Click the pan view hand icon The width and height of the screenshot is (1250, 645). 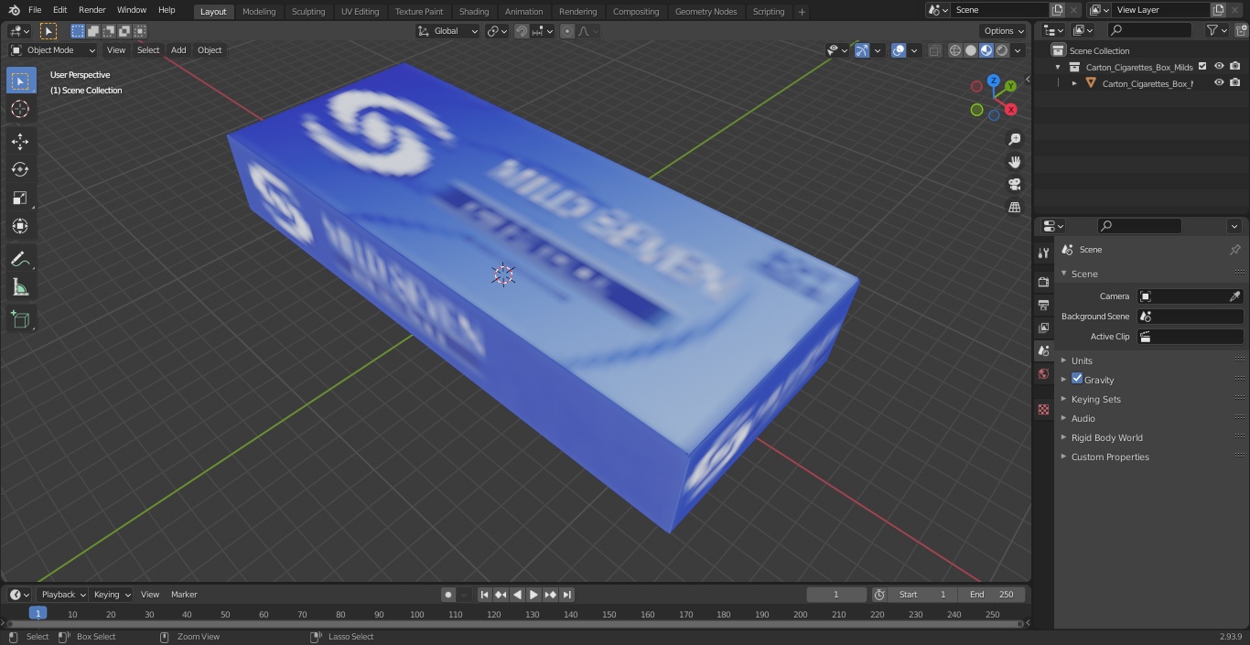point(1014,162)
